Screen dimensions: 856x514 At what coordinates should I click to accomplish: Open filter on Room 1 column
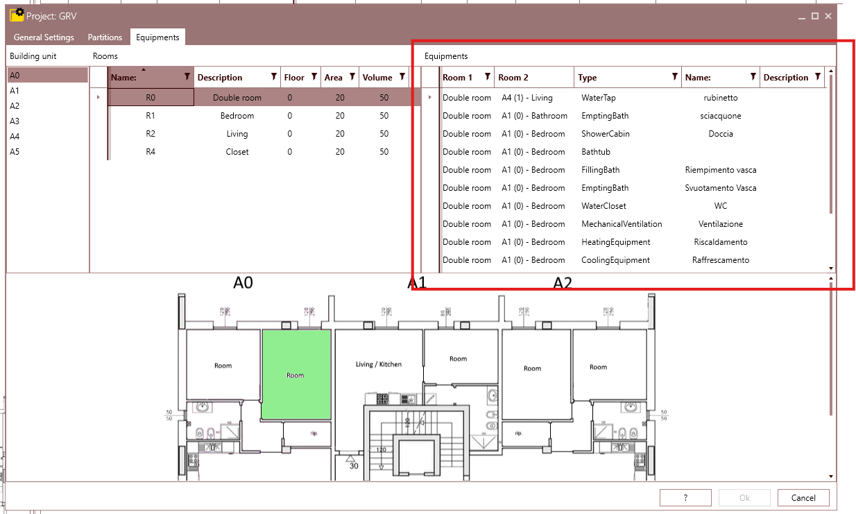(488, 77)
